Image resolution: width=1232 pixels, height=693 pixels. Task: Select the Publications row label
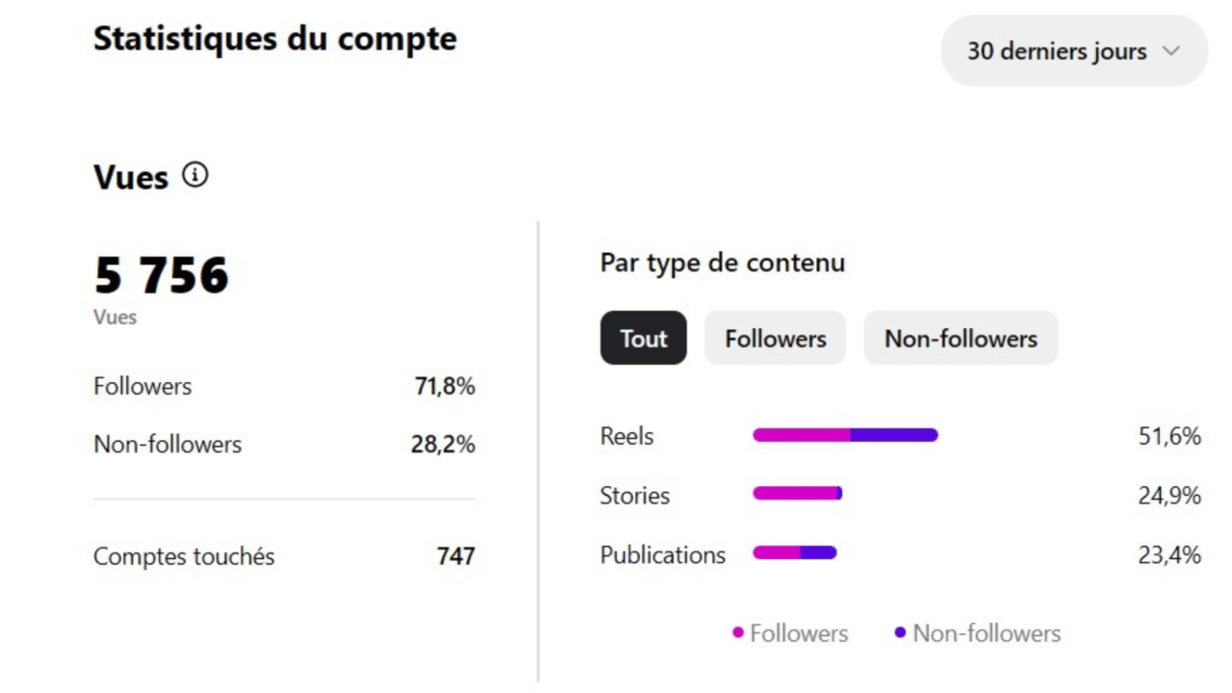pos(663,555)
